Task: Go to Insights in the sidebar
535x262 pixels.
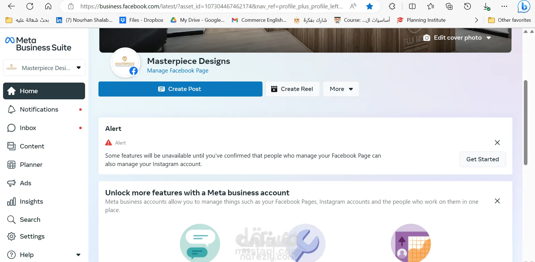Action: [x=31, y=201]
